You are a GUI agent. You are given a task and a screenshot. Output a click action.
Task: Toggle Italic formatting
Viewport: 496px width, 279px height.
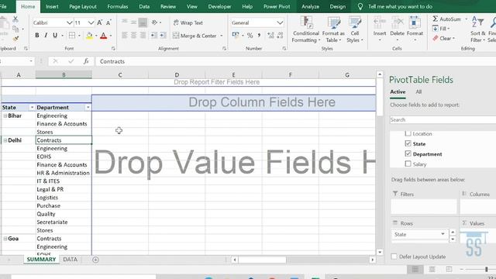click(46, 36)
